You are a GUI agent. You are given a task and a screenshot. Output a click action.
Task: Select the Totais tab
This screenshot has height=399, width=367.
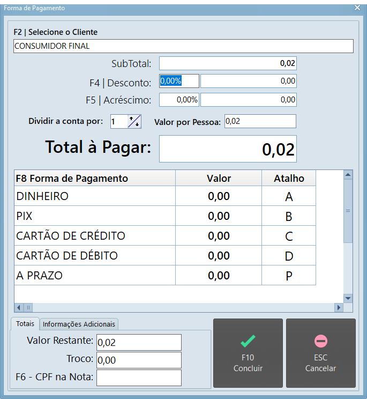tap(25, 324)
